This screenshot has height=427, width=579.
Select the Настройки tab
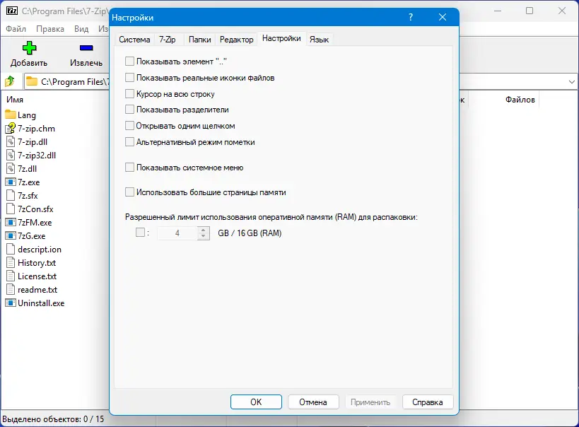(x=281, y=38)
